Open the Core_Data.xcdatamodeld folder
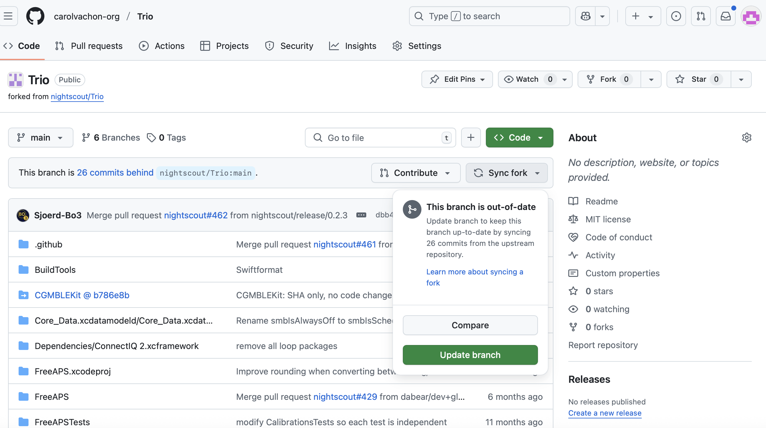This screenshot has height=428, width=766. click(x=124, y=321)
